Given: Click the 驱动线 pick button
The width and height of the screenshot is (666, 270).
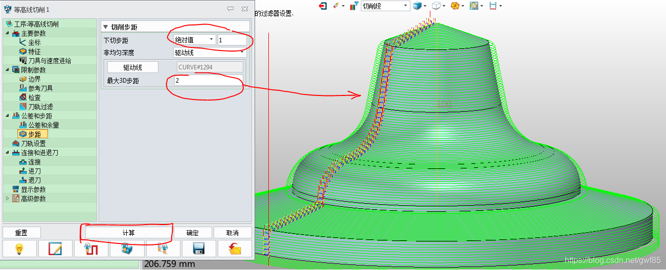Looking at the screenshot, I should pyautogui.click(x=132, y=67).
